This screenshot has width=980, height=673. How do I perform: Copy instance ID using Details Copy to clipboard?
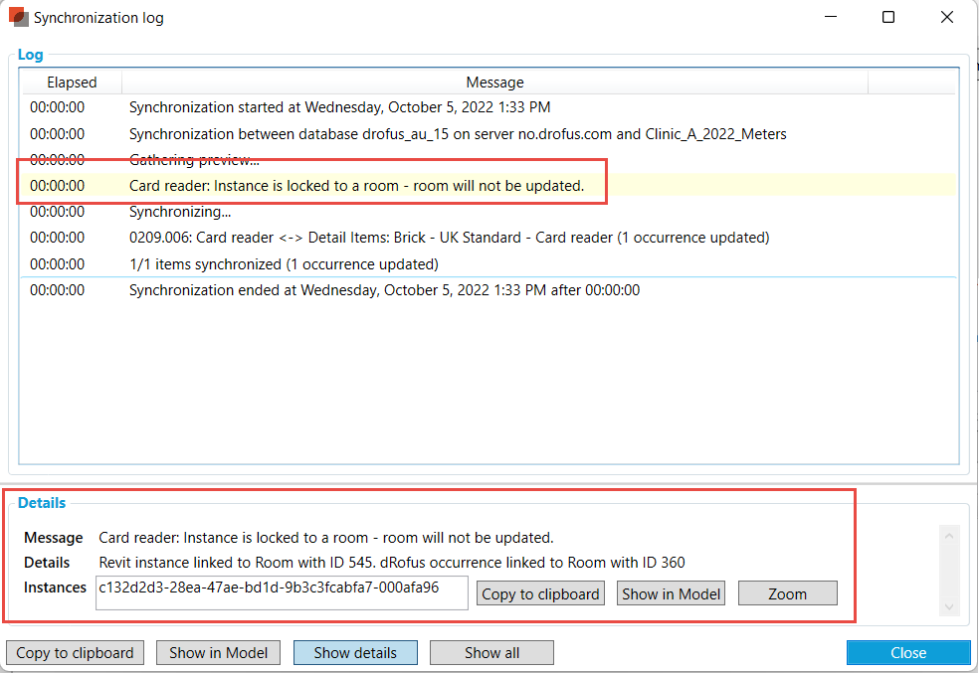click(540, 593)
